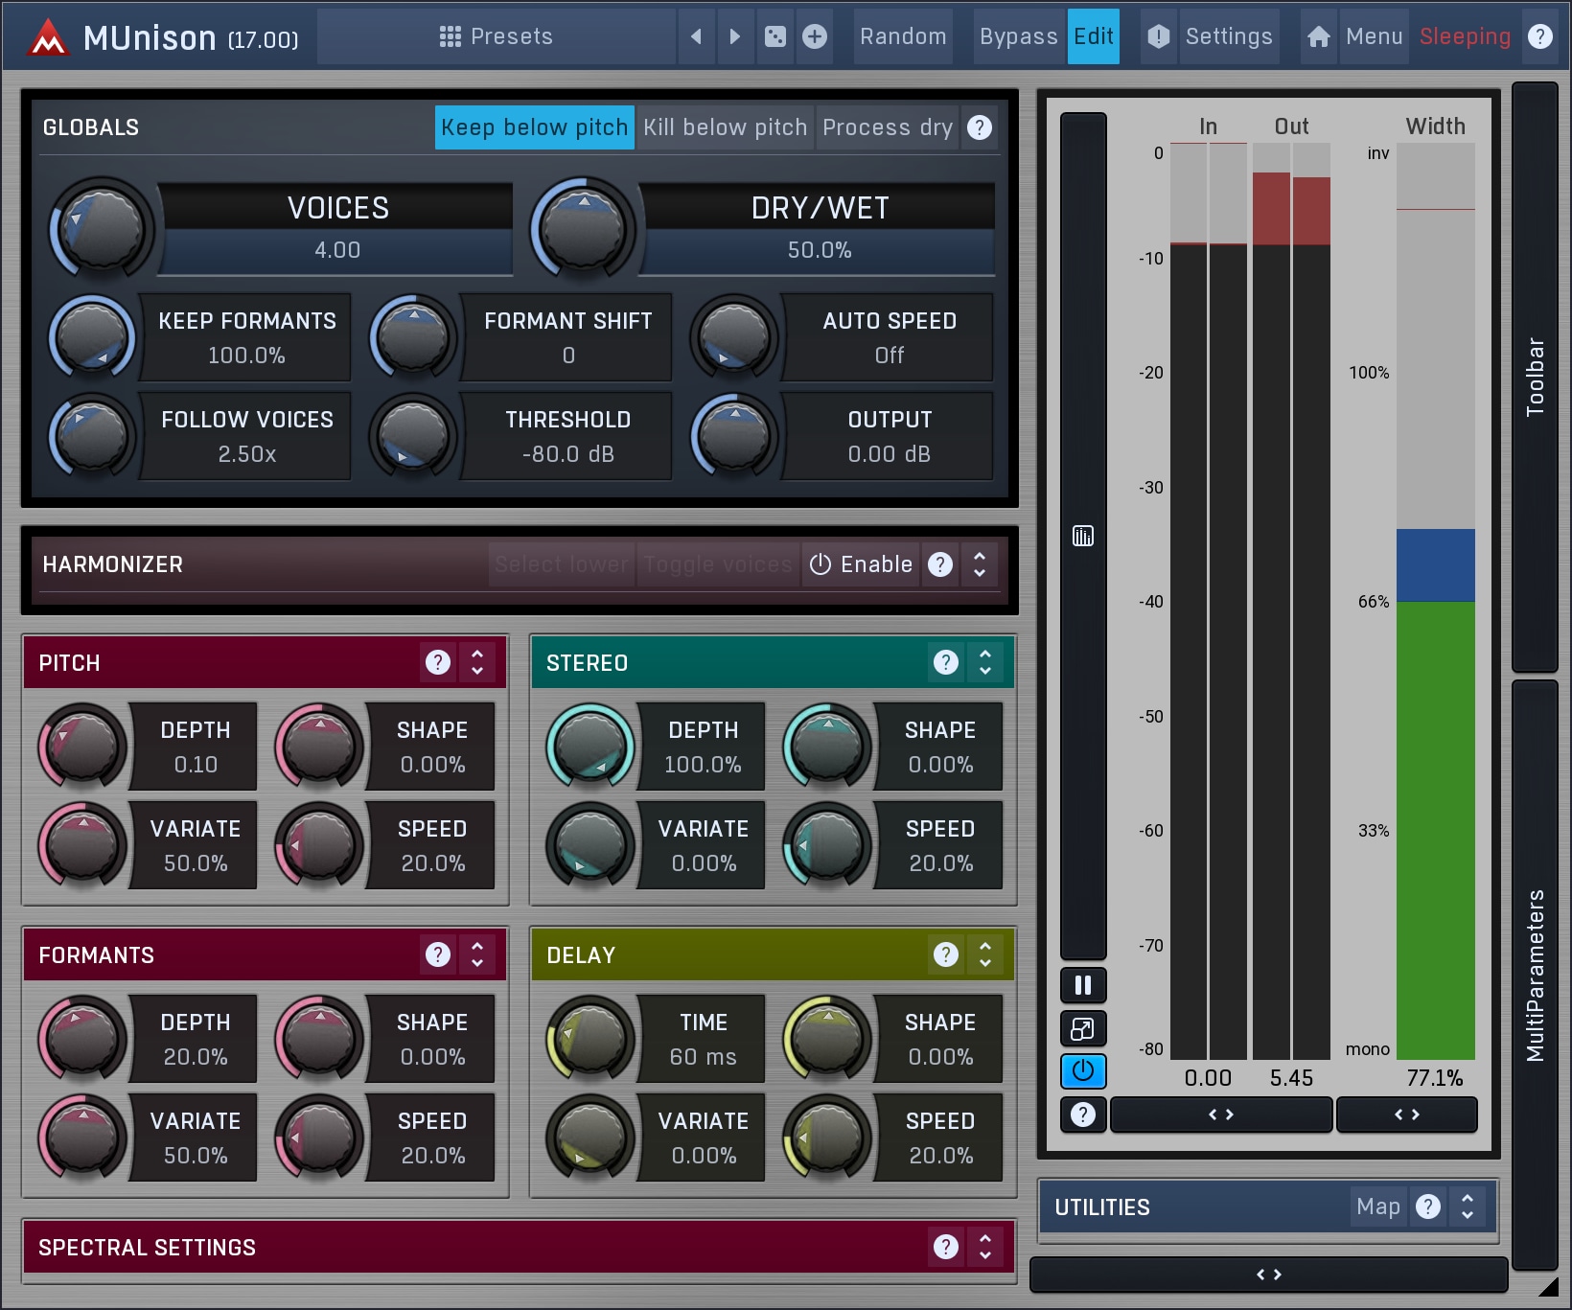Click the random preset dice icon

(774, 36)
